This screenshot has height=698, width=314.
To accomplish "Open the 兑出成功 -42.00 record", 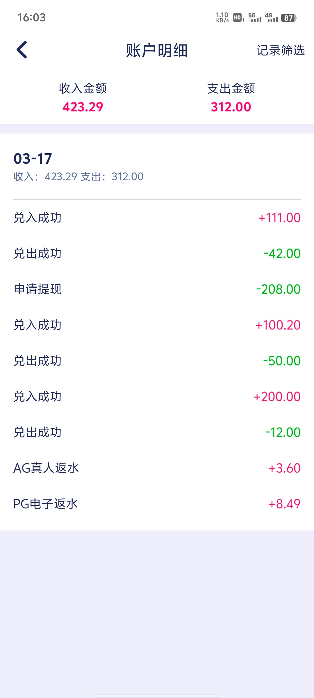I will tap(157, 254).
